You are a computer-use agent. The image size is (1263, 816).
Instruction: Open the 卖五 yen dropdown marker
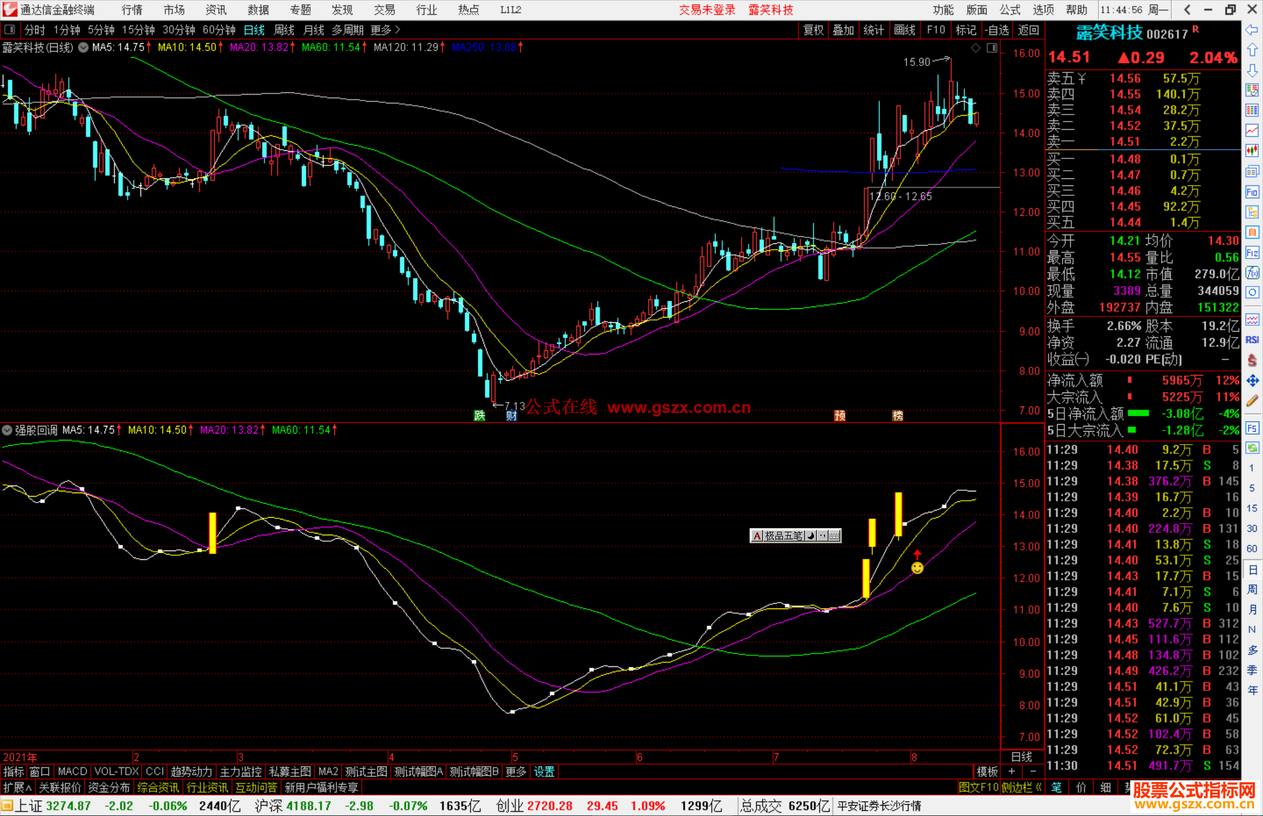click(1082, 78)
